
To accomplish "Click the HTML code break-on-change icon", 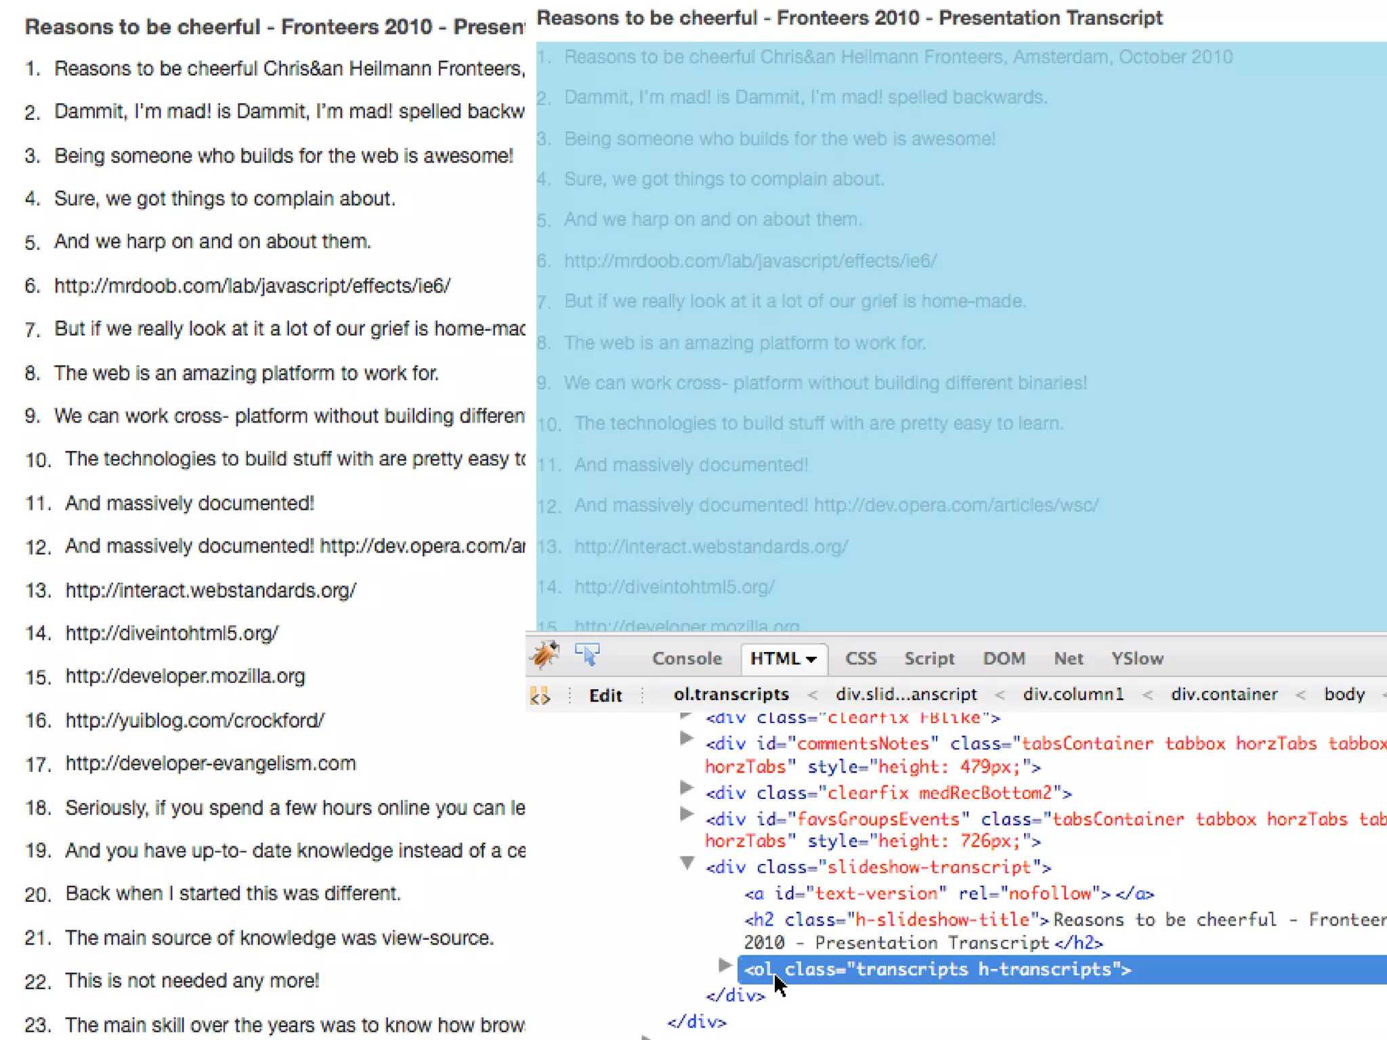I will [540, 695].
